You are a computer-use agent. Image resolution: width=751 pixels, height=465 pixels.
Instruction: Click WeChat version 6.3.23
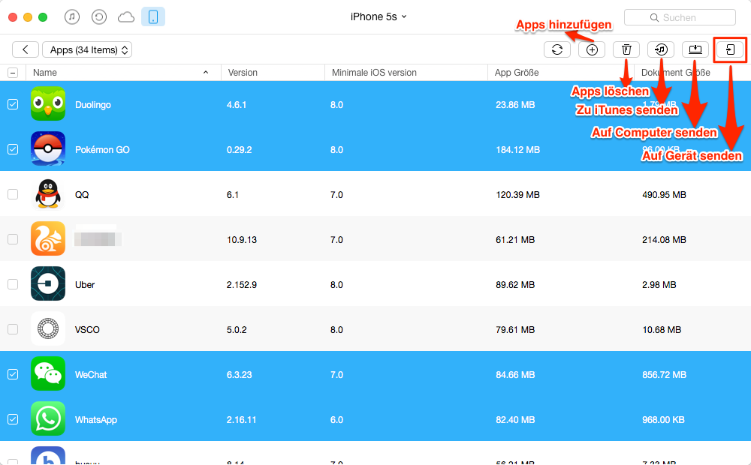click(239, 374)
